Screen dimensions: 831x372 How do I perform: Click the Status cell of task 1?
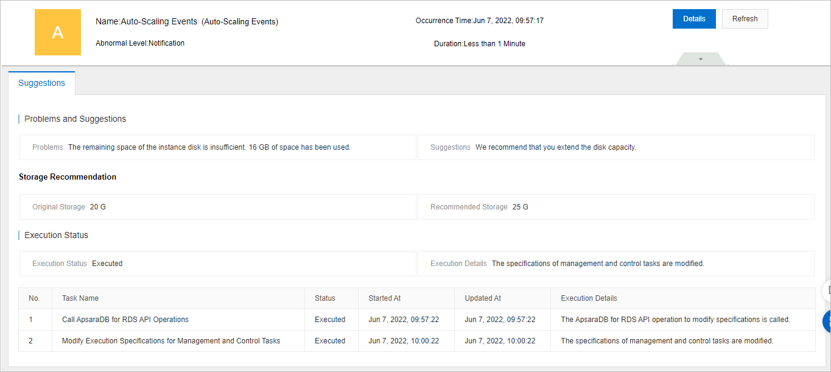[330, 320]
